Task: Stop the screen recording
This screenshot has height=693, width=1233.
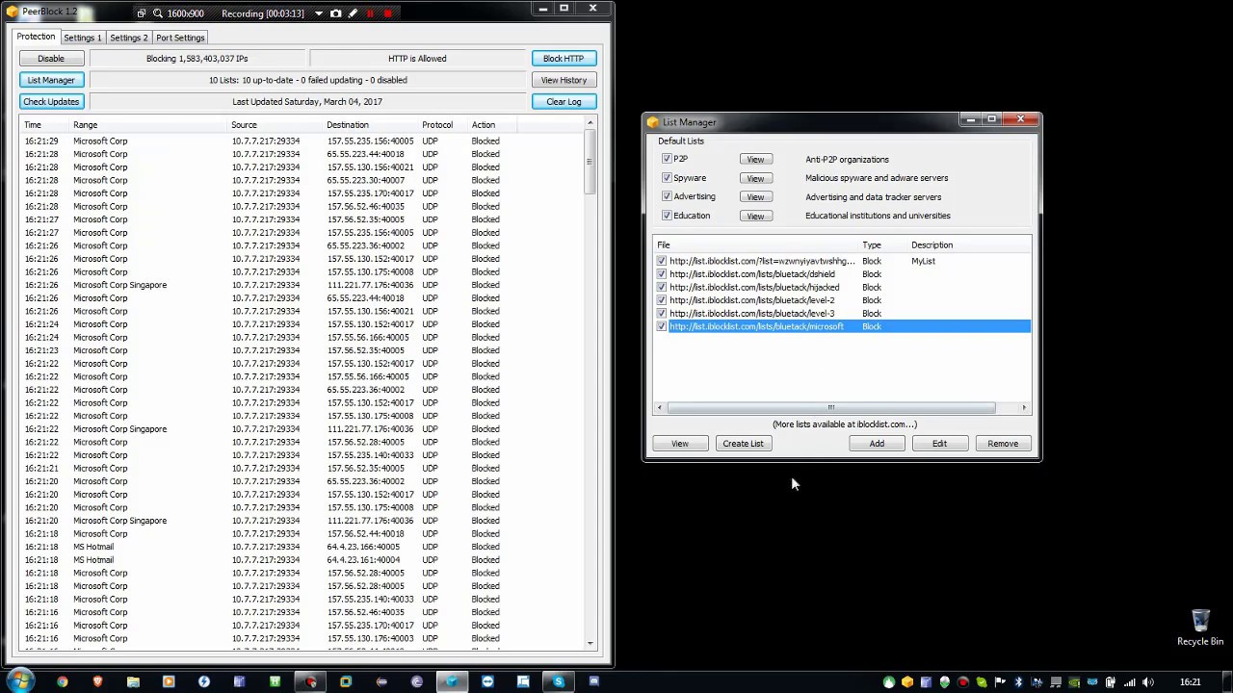Action: tap(388, 13)
